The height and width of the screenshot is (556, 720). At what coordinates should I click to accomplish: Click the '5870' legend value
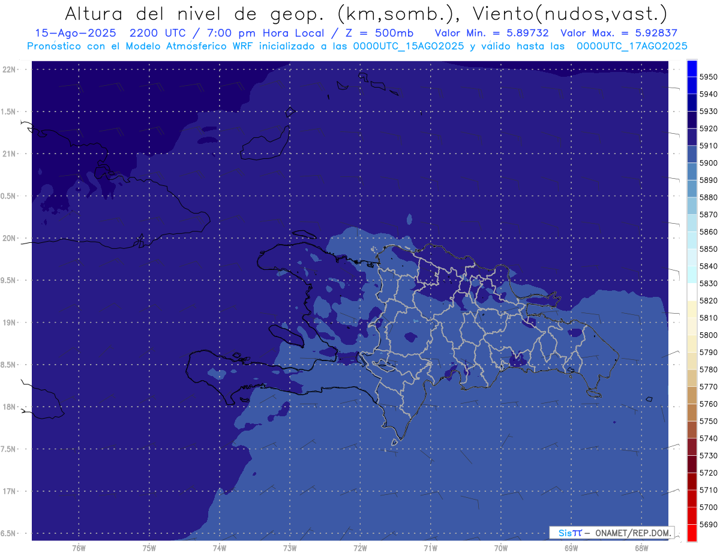point(708,215)
